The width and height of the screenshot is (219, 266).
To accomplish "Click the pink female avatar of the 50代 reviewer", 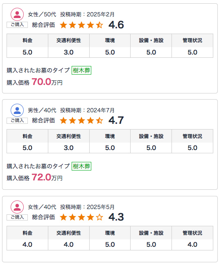I will click(17, 14).
